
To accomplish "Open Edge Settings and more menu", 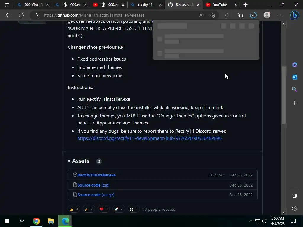I will click(x=281, y=15).
